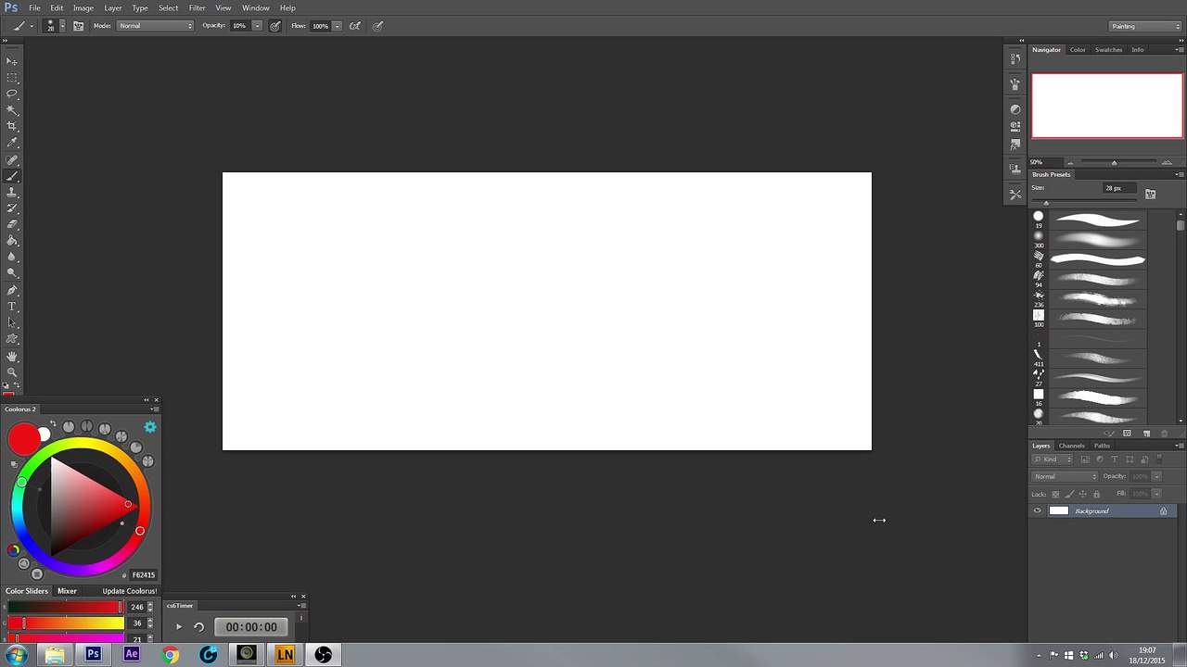1187x667 pixels.
Task: Start the cs6Timer play button
Action: point(179,627)
